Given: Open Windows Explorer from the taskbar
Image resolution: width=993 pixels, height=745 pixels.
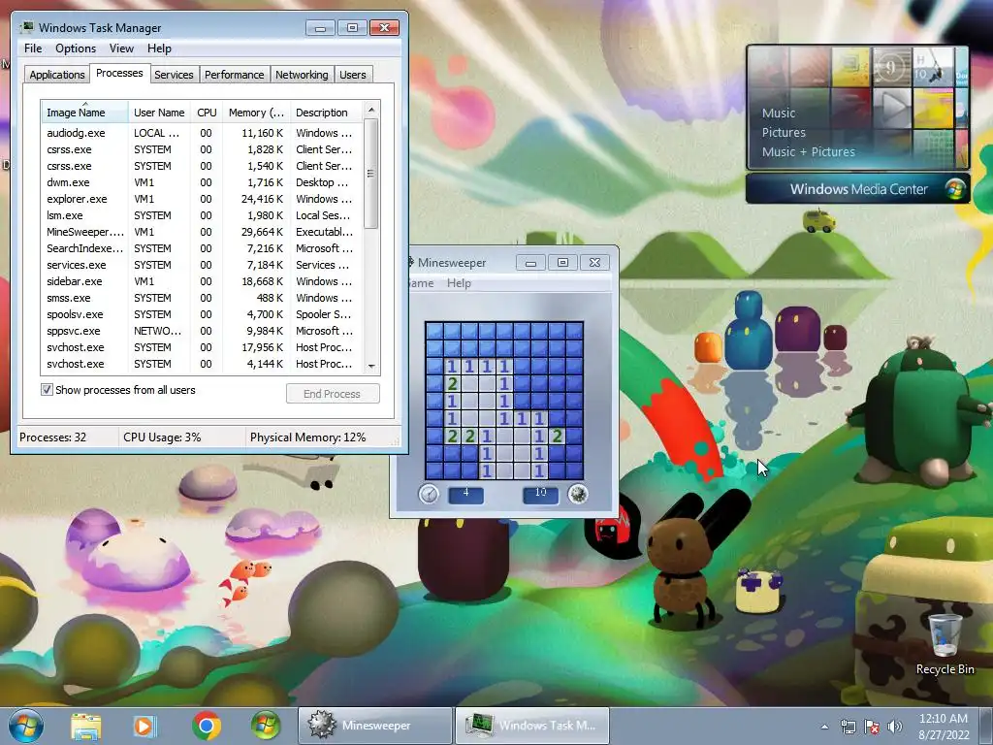Looking at the screenshot, I should point(86,726).
